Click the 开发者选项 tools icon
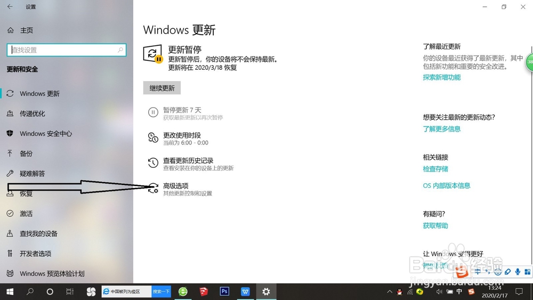Viewport: 533px width, 300px height. [10, 254]
